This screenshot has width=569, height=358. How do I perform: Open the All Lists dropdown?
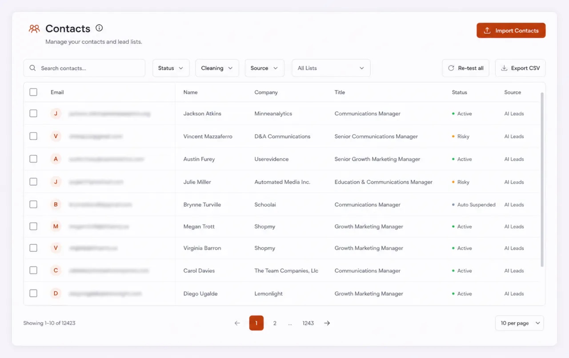point(331,68)
